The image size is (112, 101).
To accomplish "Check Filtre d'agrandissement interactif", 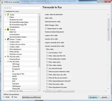I will [47, 81].
